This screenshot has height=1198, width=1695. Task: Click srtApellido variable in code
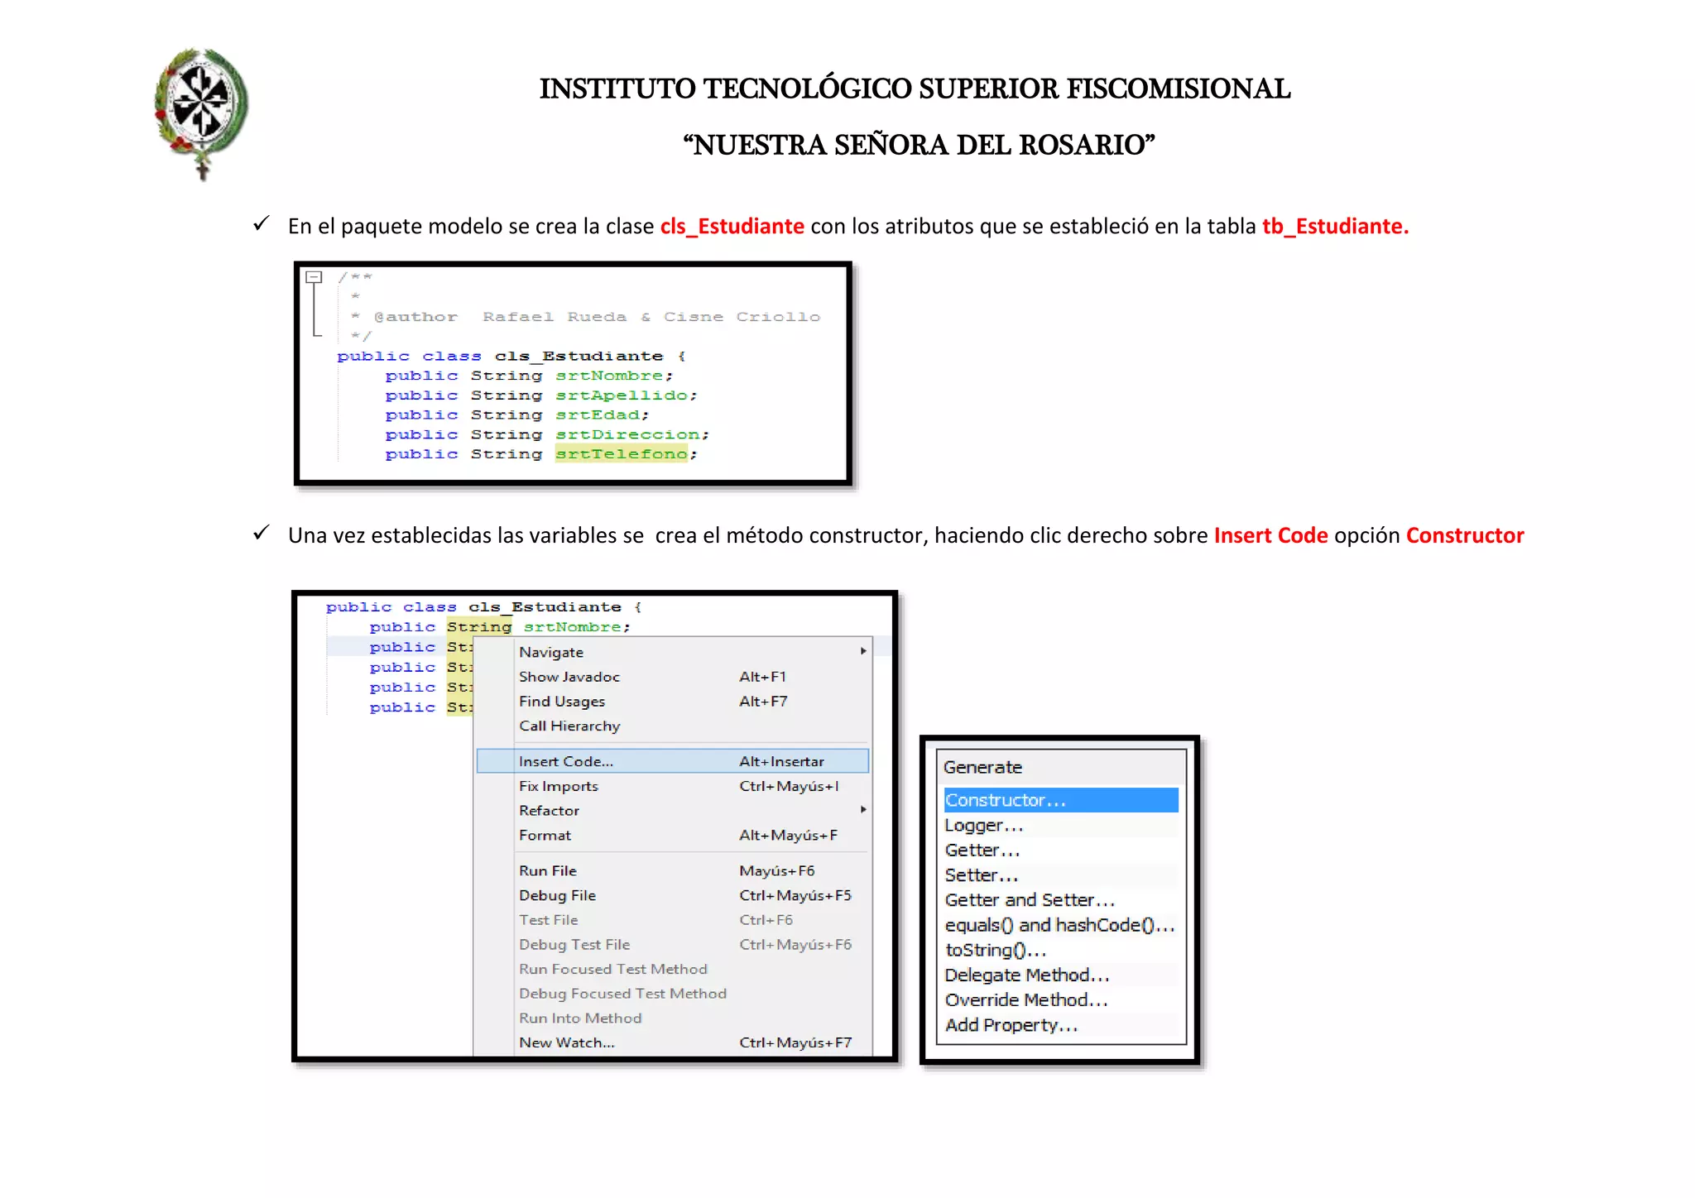click(x=622, y=395)
